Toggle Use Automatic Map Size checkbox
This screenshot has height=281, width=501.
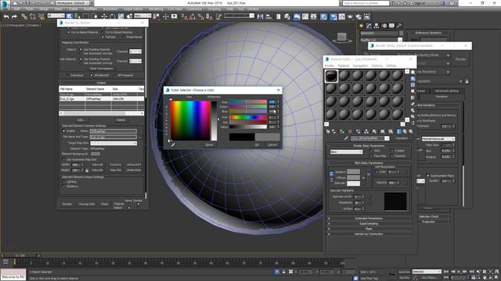pos(63,159)
